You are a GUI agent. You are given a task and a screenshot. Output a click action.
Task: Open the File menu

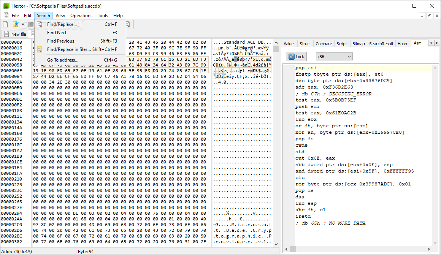15,16
